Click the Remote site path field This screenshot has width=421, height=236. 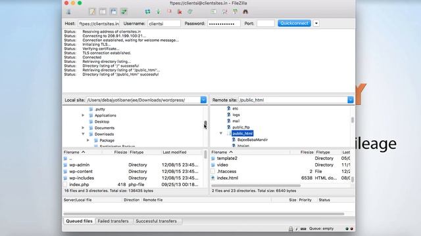(x=293, y=100)
